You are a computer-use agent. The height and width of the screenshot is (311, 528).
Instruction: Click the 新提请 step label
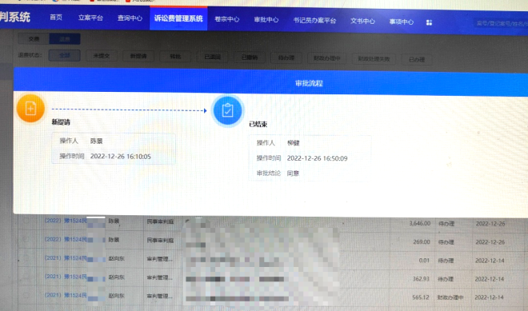click(x=61, y=122)
